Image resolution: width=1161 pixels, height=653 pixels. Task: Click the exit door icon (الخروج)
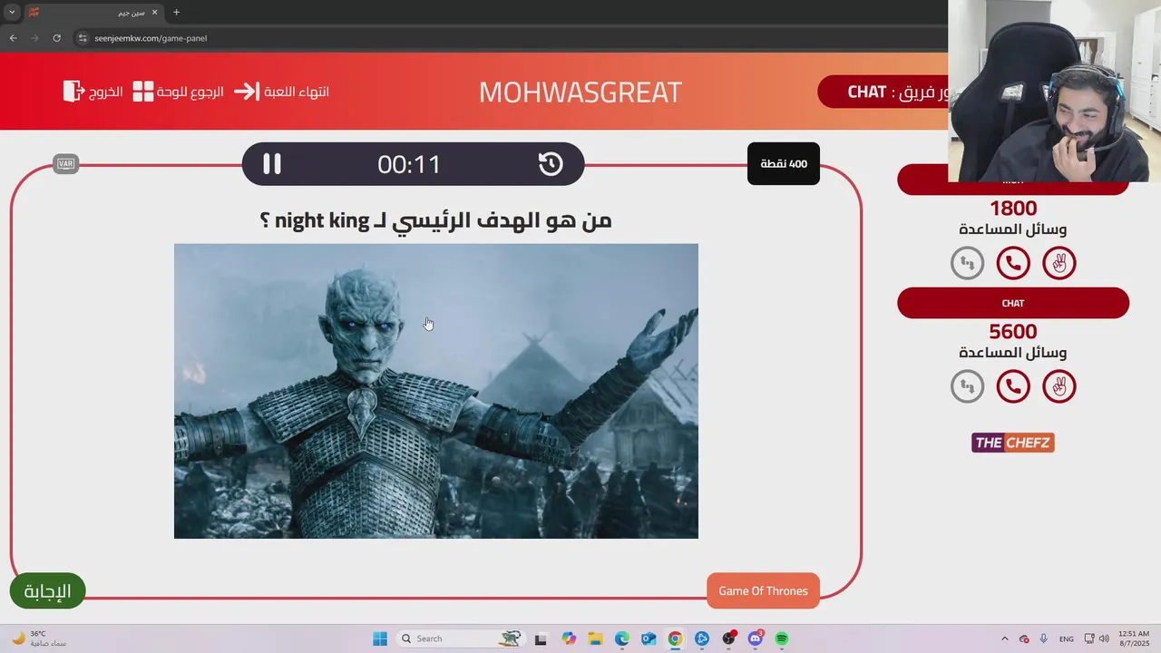click(73, 91)
